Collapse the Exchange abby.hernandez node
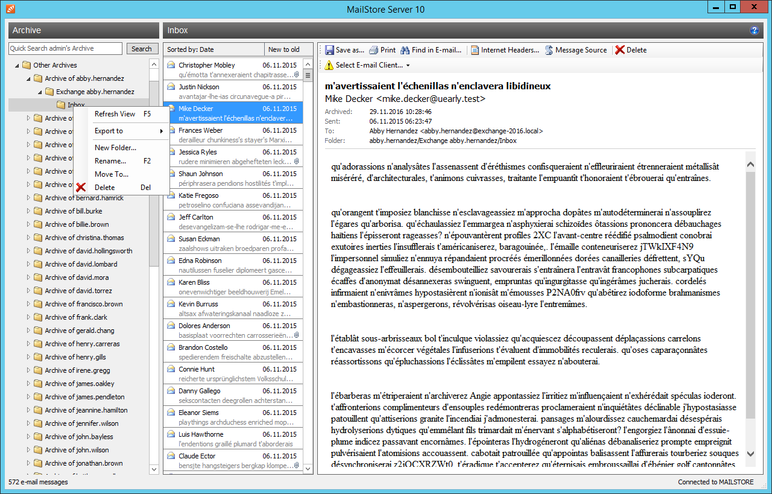772x494 pixels. coord(39,92)
